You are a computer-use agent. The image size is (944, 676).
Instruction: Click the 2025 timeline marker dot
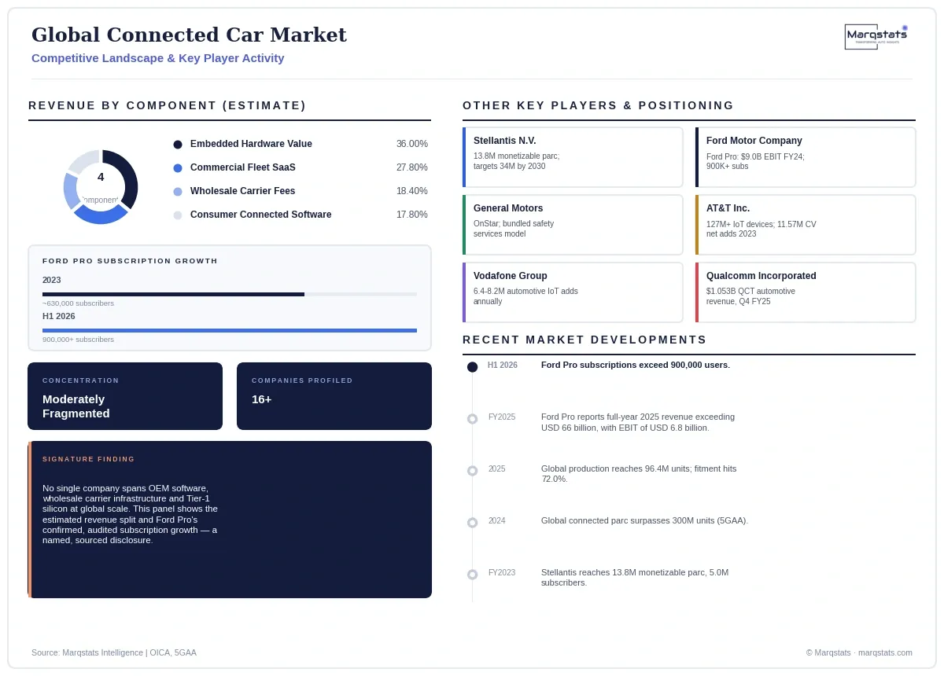472,471
